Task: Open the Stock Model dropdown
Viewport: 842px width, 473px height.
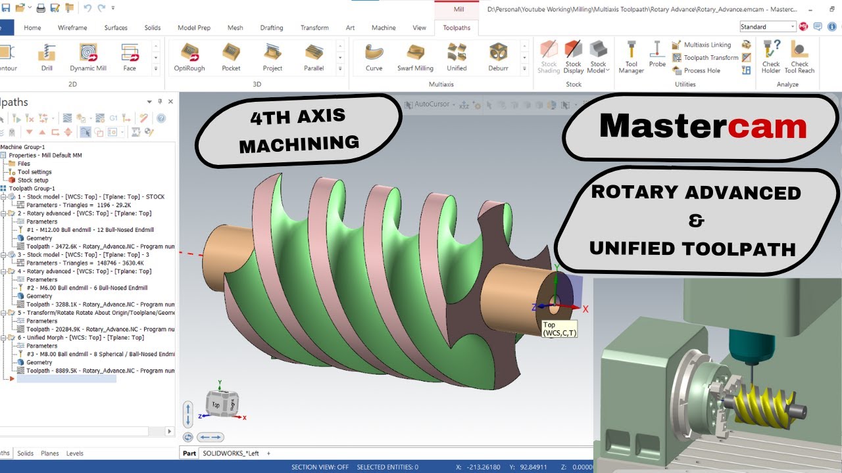Action: coord(598,57)
